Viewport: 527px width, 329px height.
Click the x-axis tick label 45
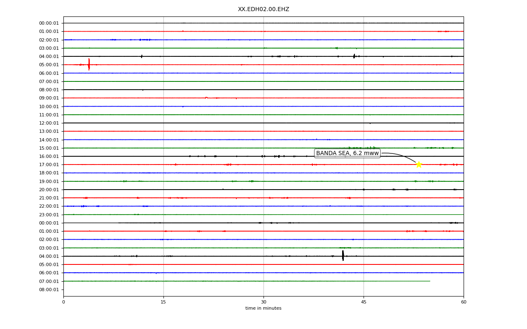[364, 302]
